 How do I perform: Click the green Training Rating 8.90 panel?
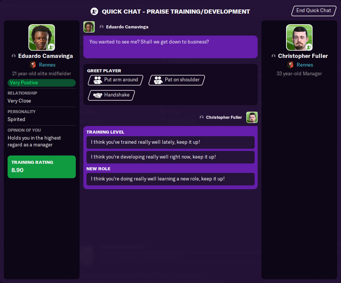tap(42, 167)
